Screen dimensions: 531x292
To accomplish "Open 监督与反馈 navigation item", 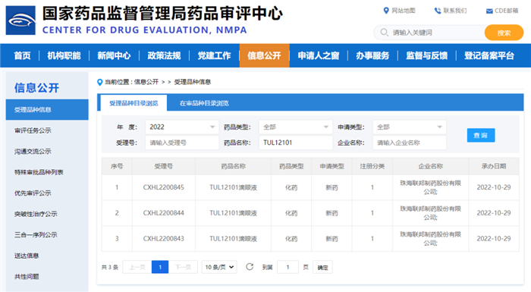I will [x=426, y=55].
